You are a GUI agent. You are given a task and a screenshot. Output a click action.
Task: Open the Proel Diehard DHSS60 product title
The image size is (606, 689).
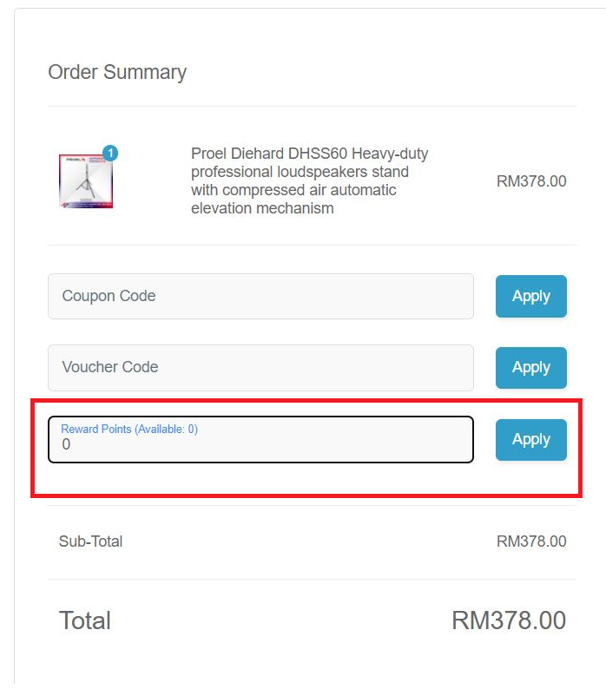309,180
